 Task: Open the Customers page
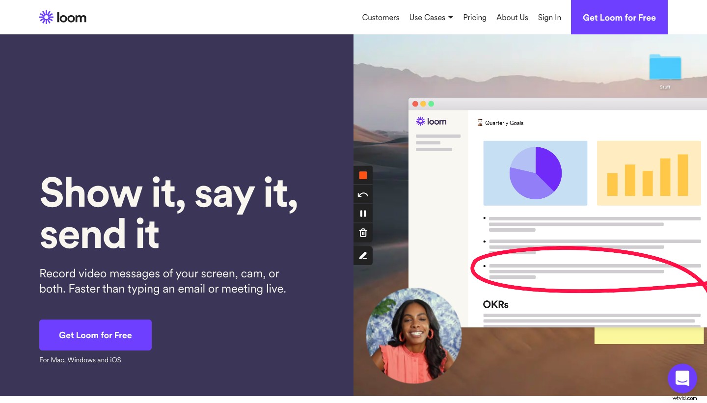click(381, 18)
